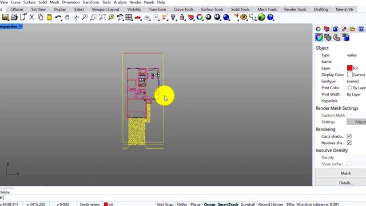Open the Layer dropdown showing lot
This screenshot has width=366, height=206.
pos(356,68)
